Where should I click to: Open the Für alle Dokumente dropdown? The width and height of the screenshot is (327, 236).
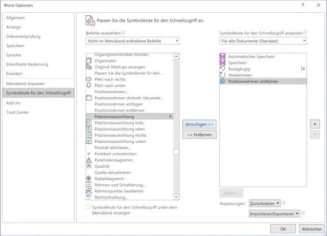(x=262, y=40)
